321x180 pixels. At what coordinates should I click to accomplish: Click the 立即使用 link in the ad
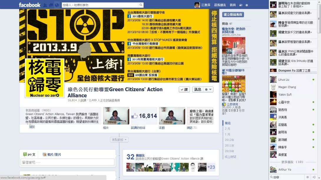[232, 104]
